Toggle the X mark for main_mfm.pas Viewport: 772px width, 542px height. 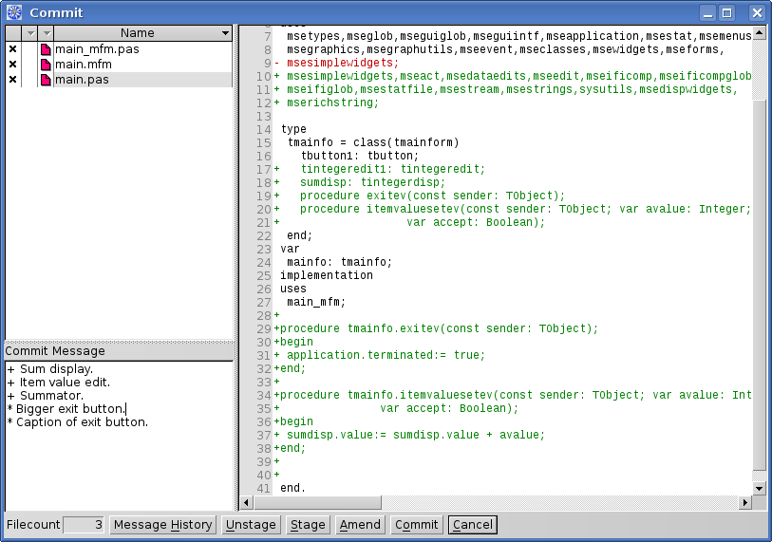coord(12,49)
